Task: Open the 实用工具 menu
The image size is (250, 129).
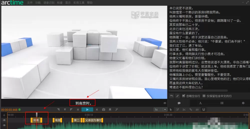Action: point(79,3)
